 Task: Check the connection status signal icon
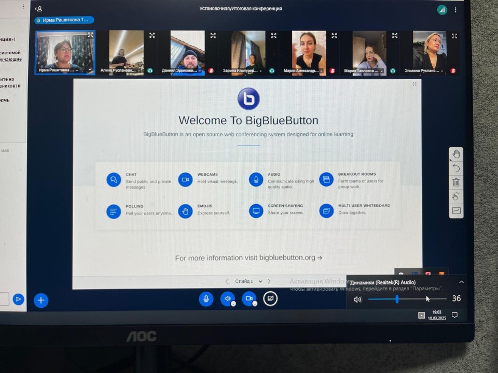pos(442,10)
